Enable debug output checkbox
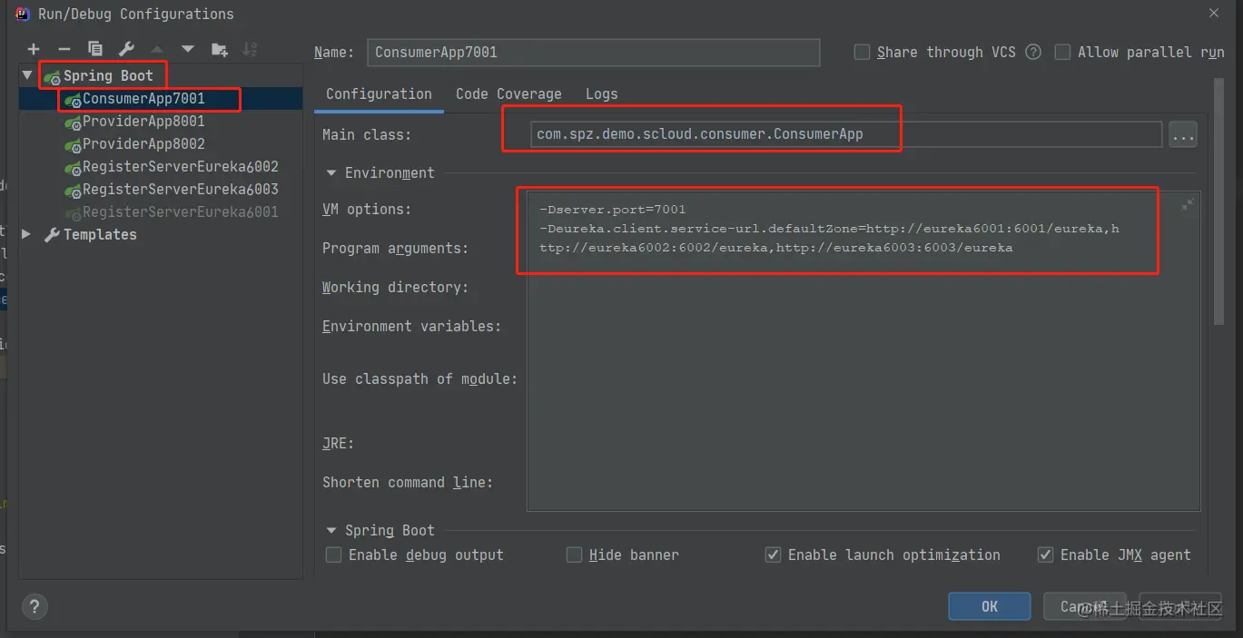This screenshot has height=638, width=1243. (334, 555)
